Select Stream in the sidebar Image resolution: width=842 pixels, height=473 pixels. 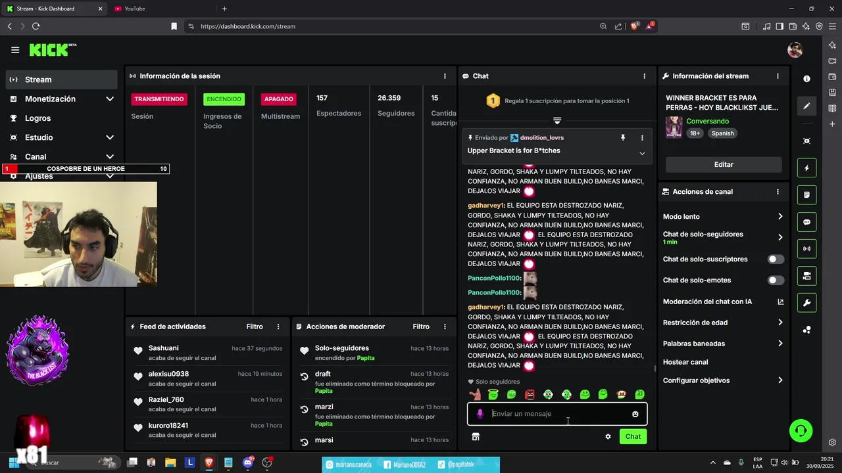62,79
